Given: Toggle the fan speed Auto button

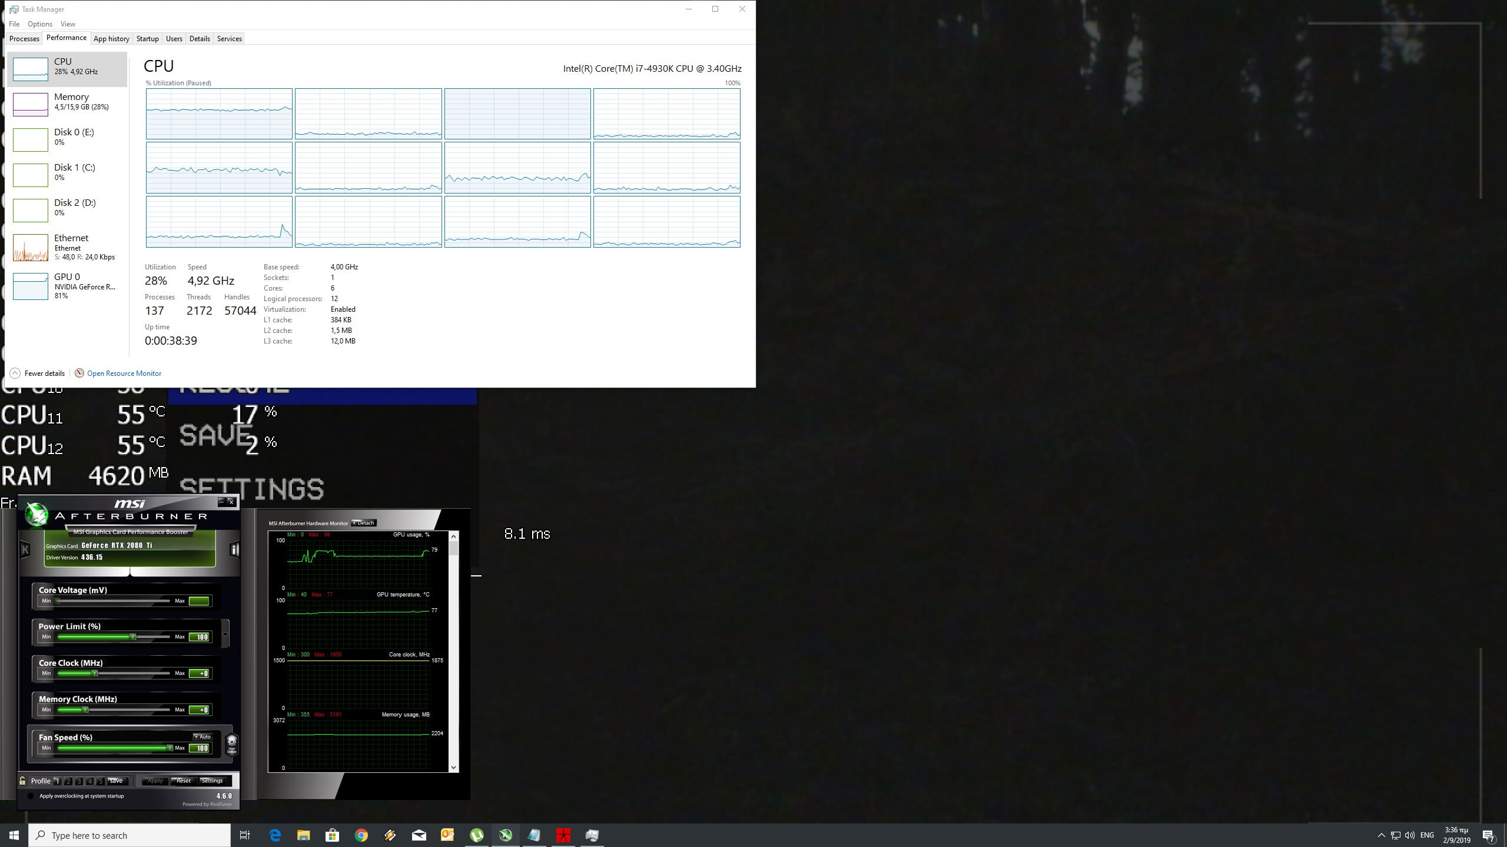Looking at the screenshot, I should pyautogui.click(x=203, y=736).
